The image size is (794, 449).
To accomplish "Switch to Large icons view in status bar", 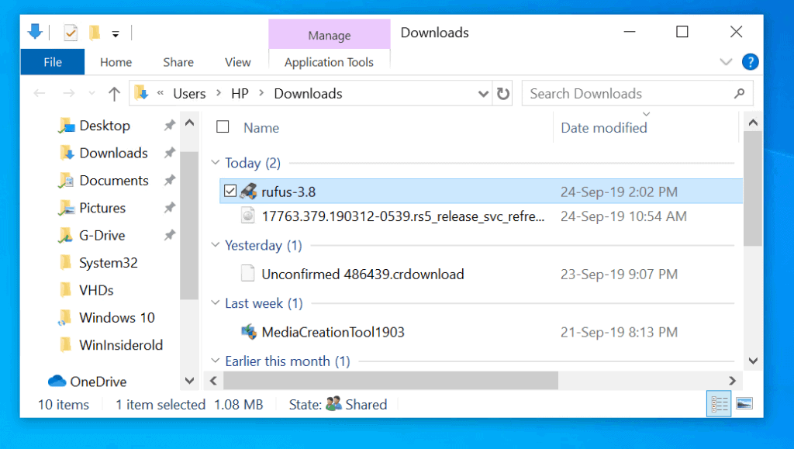I will [x=744, y=404].
